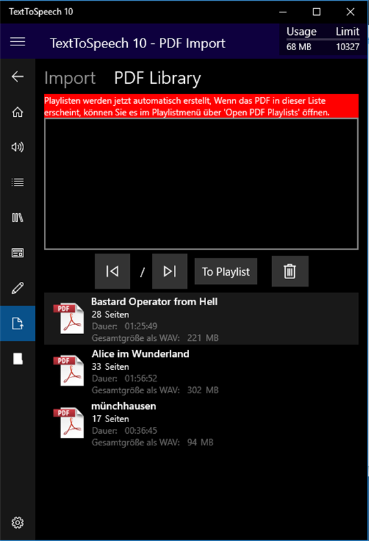Image resolution: width=369 pixels, height=541 pixels.
Task: Click the Usage 68 MB indicator
Action: tap(302, 38)
